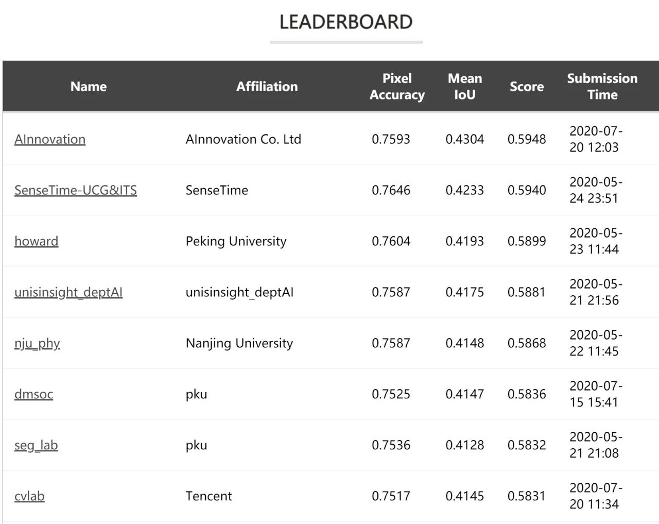Click the seg_lab link
The height and width of the screenshot is (524, 659).
pyautogui.click(x=36, y=445)
